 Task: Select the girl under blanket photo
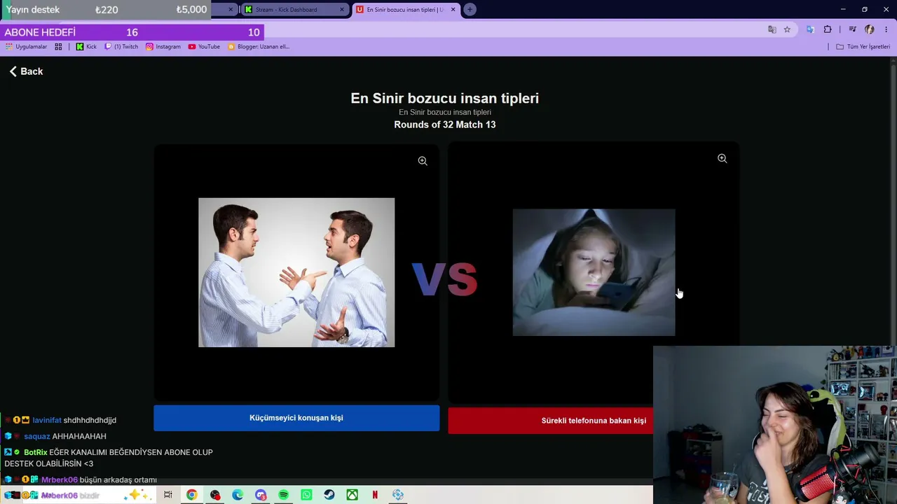[594, 272]
